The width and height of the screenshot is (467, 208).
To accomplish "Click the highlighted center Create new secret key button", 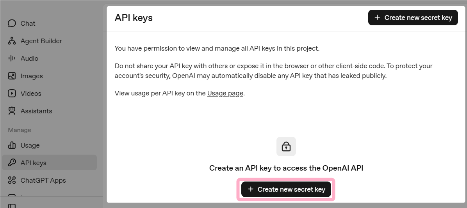I will [286, 189].
